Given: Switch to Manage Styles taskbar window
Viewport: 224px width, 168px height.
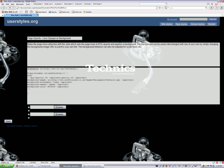Looking at the screenshot, I should [x=48, y=166].
